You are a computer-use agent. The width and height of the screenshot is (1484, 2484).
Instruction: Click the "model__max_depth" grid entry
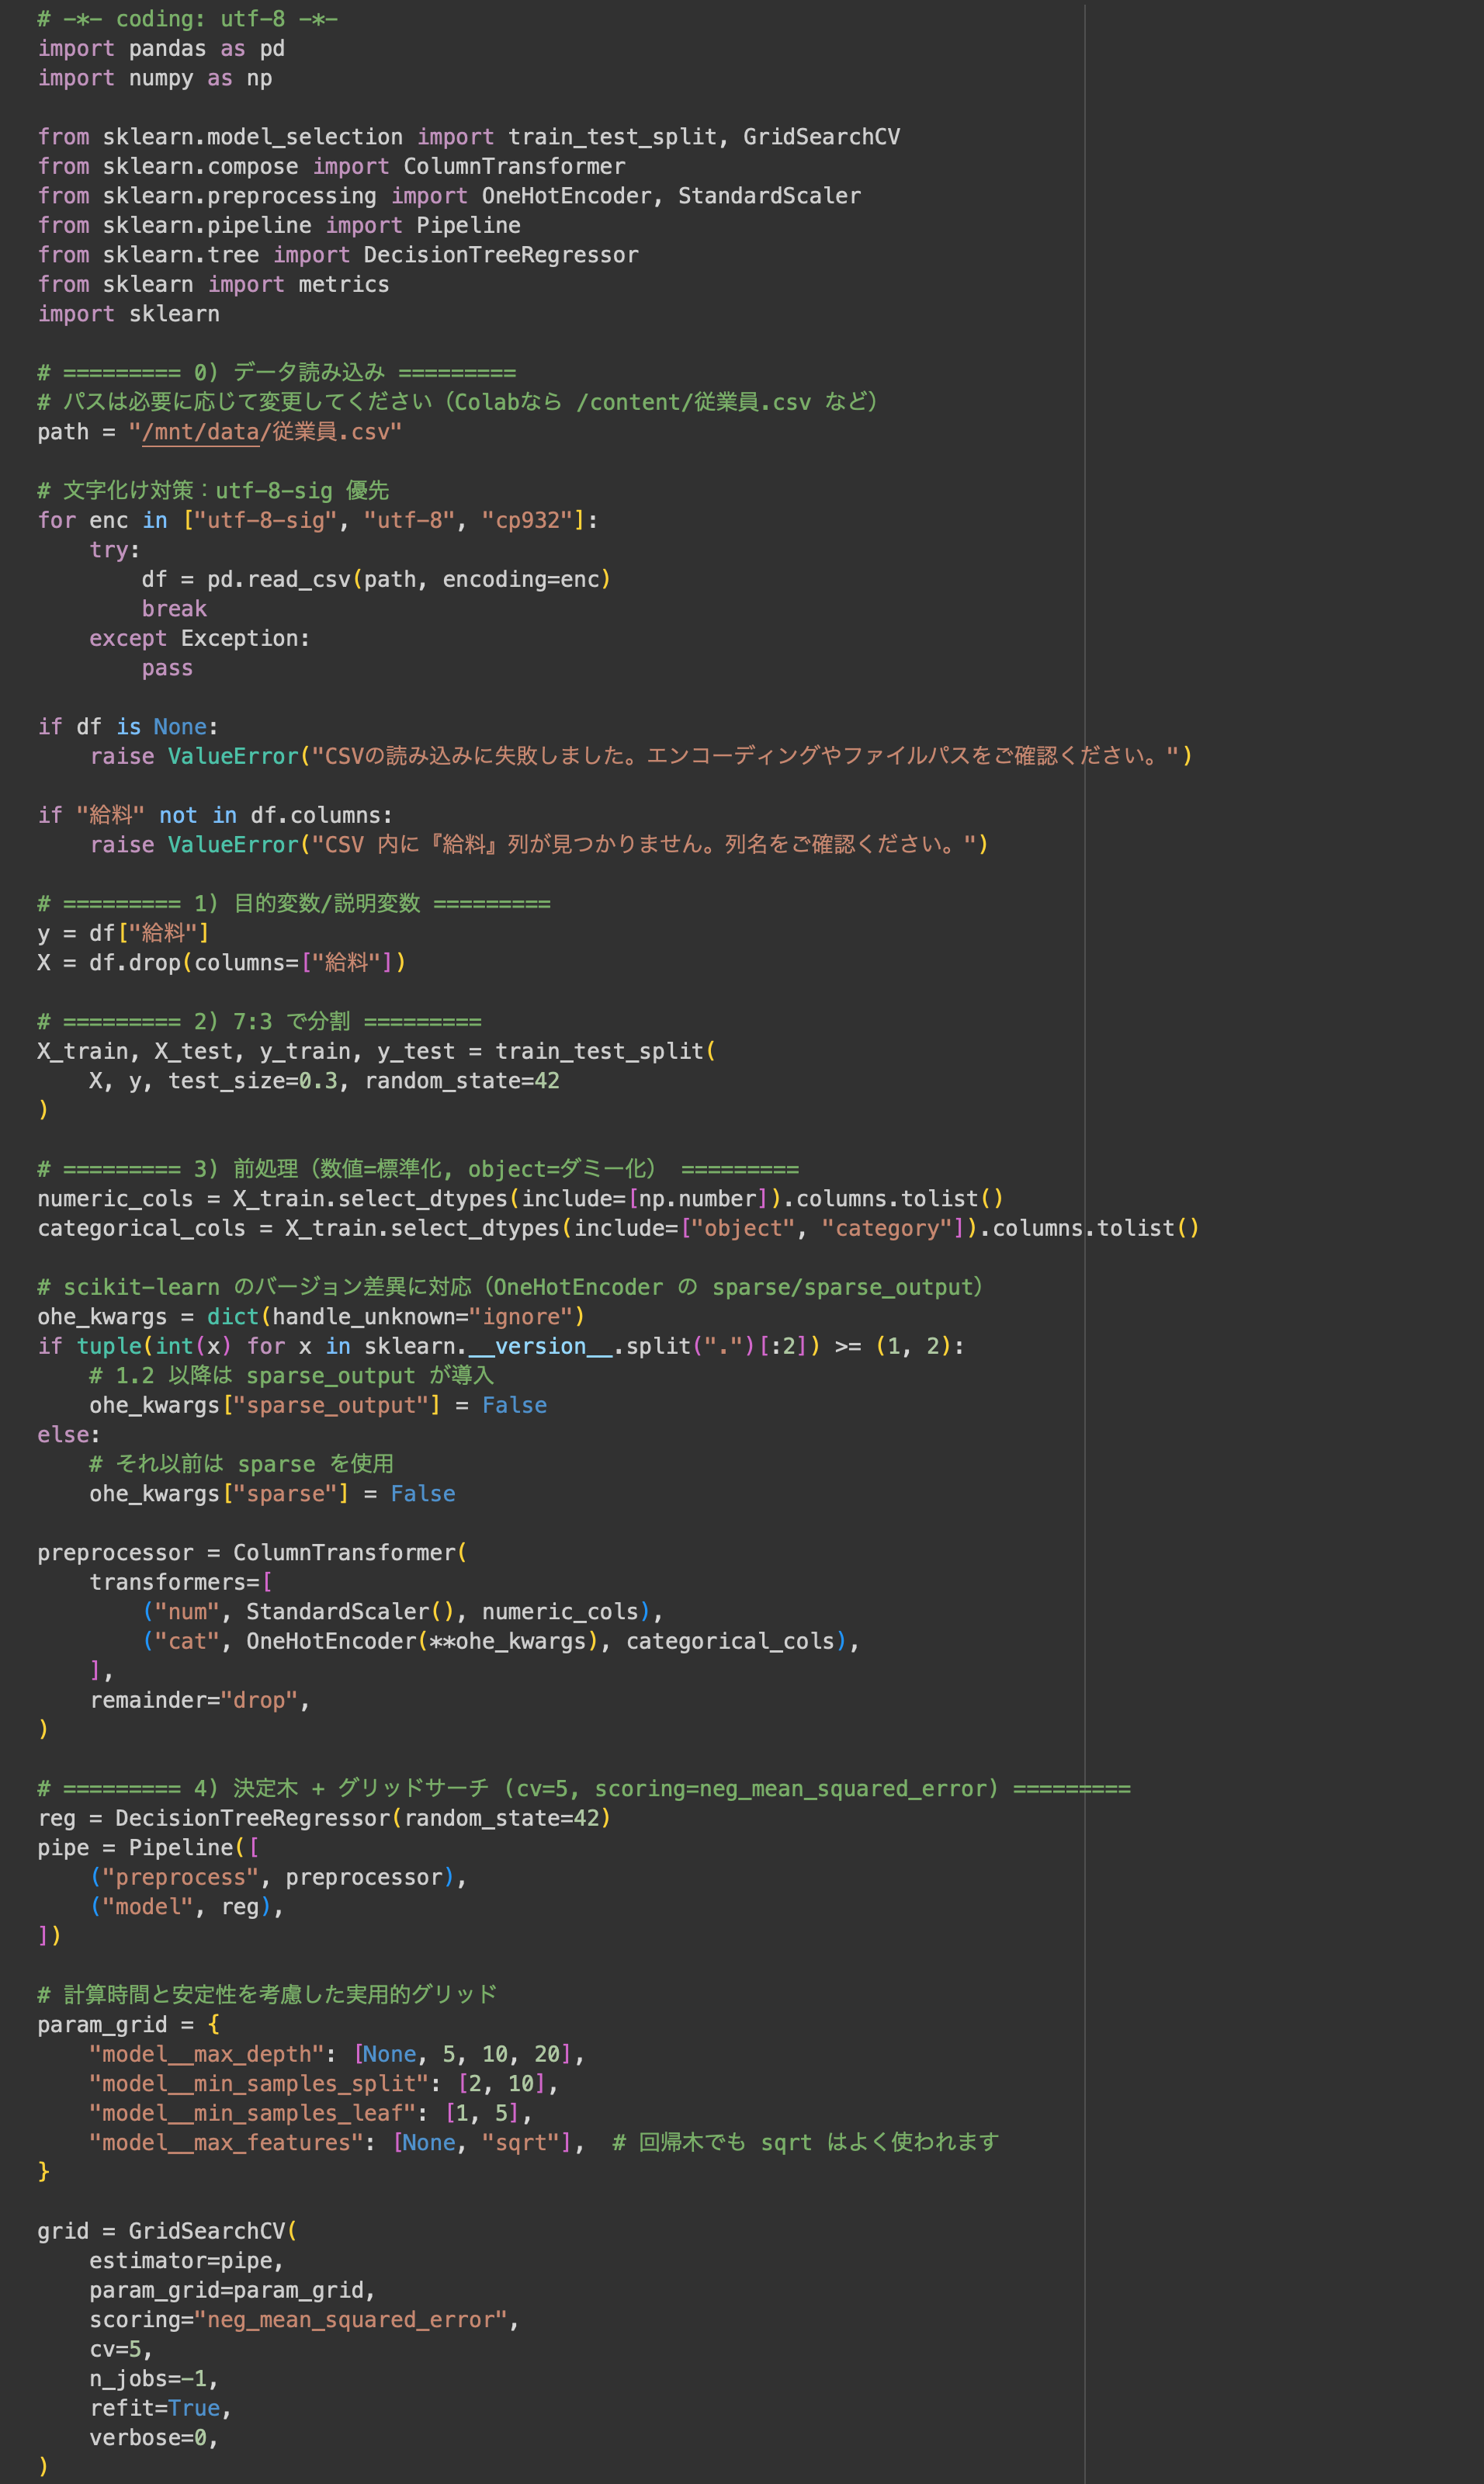[337, 2054]
